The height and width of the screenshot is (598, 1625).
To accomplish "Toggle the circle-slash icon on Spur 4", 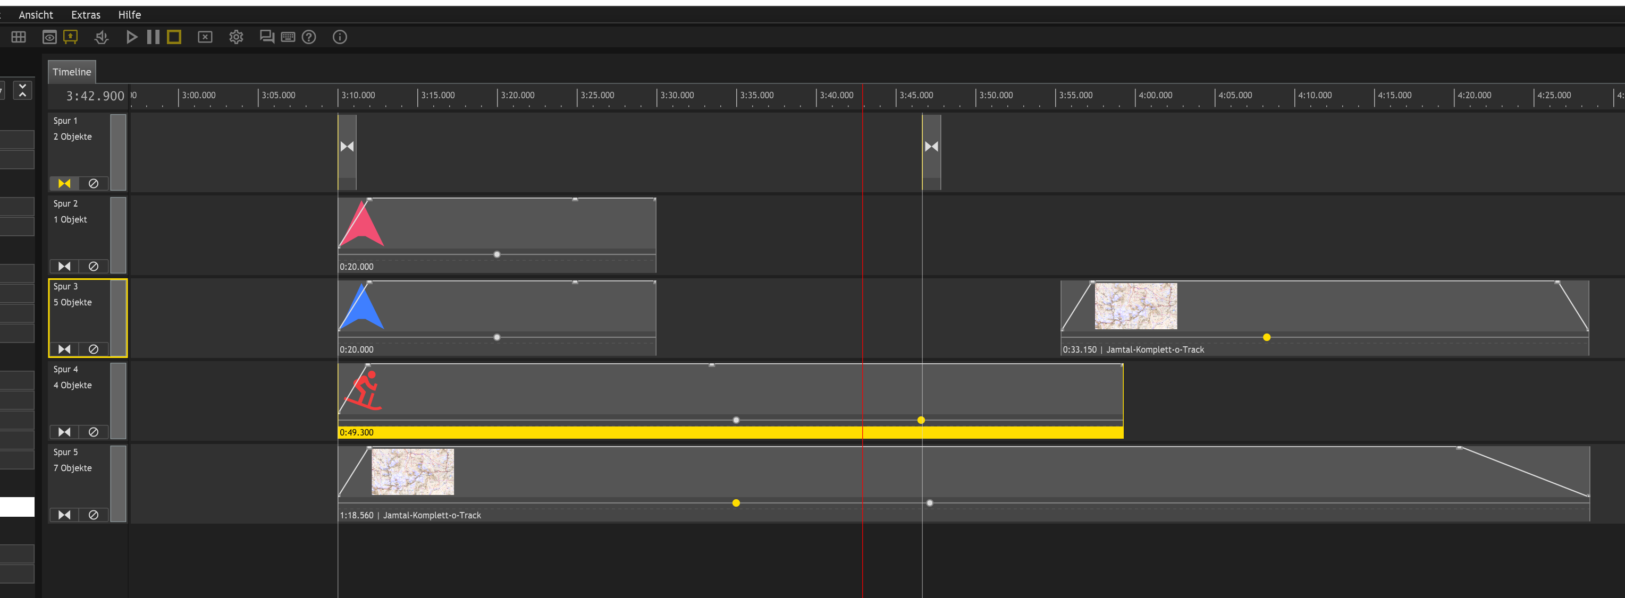I will pyautogui.click(x=94, y=432).
